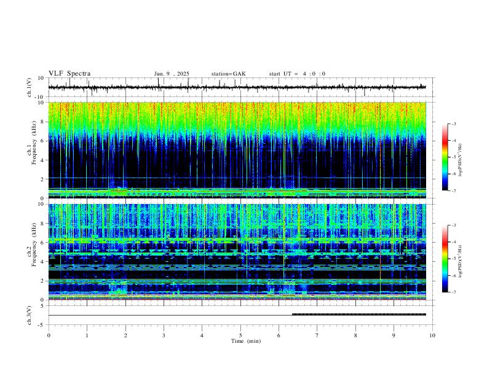Image resolution: width=487 pixels, height=376 pixels.
Task: Click the ch.2 spectrogram color scale bar
Action: (445, 259)
